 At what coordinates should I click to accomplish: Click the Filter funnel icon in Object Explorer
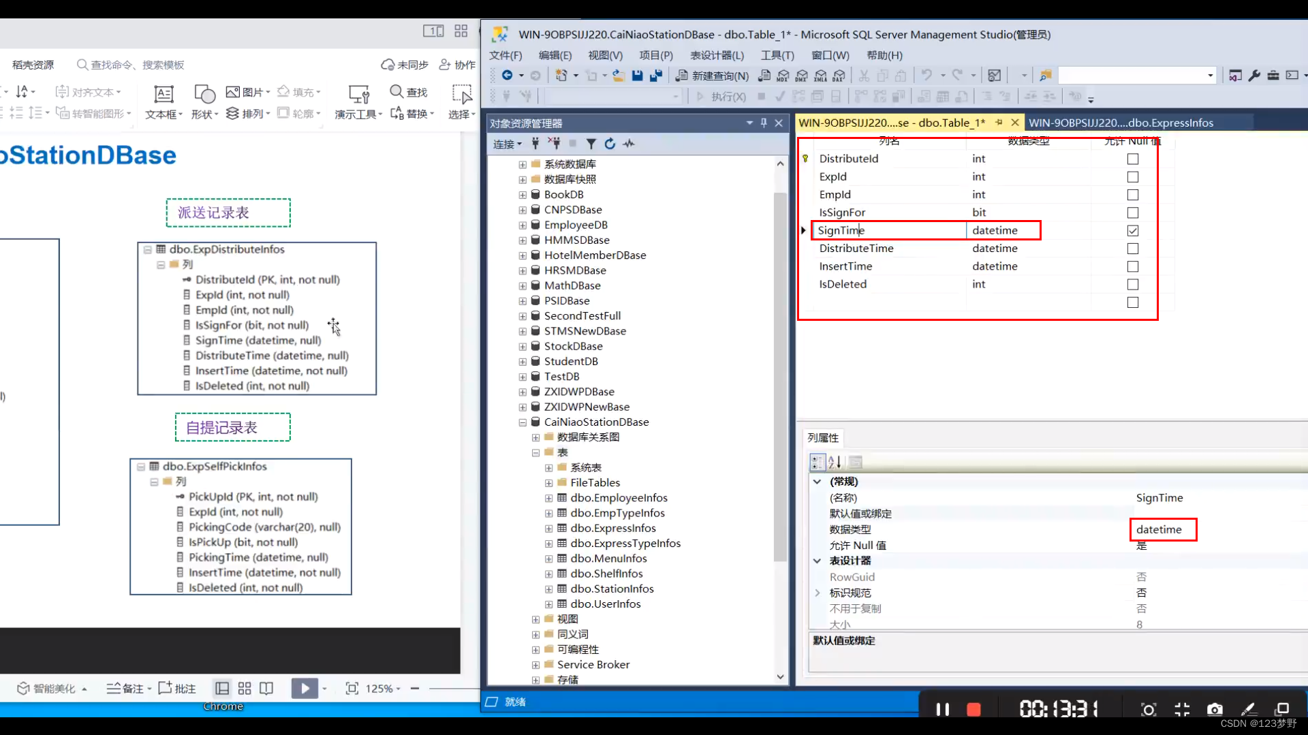pyautogui.click(x=591, y=144)
